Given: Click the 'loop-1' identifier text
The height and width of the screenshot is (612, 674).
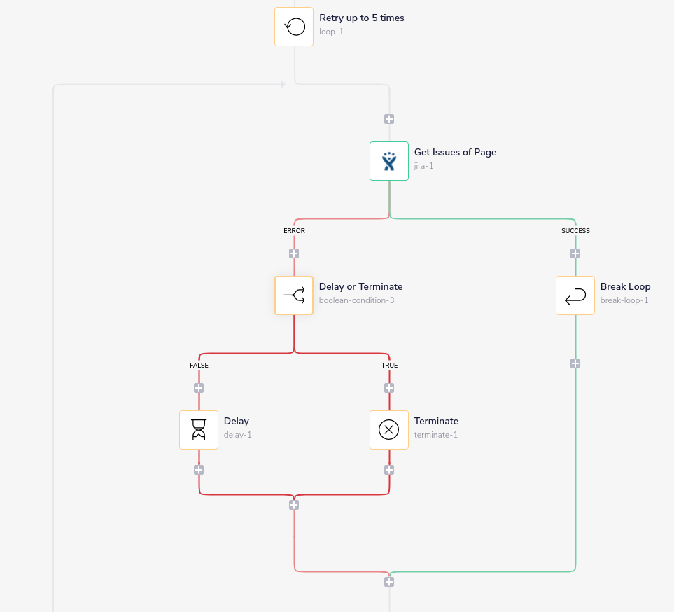Looking at the screenshot, I should point(331,32).
